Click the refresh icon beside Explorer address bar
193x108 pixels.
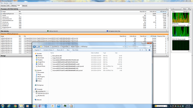tap(125, 47)
